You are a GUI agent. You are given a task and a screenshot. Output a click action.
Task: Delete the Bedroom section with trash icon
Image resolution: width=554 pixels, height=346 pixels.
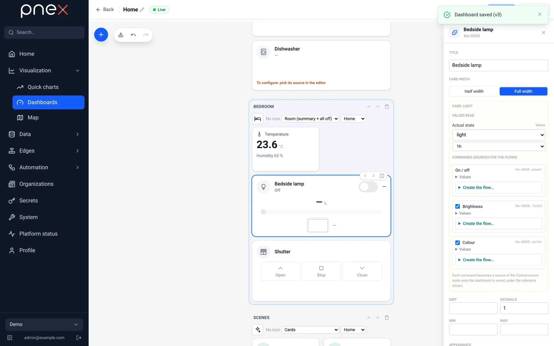387,107
